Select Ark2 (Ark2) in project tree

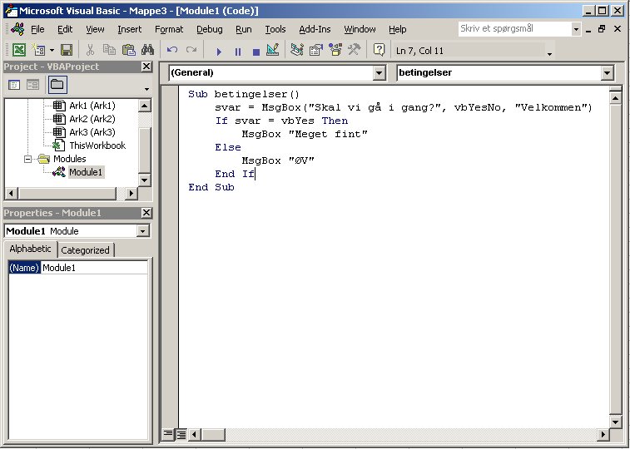coord(92,119)
